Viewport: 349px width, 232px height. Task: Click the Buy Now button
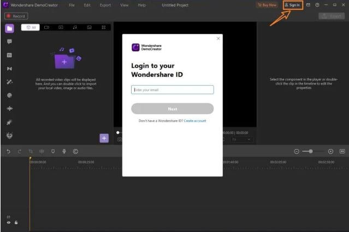[x=267, y=5]
